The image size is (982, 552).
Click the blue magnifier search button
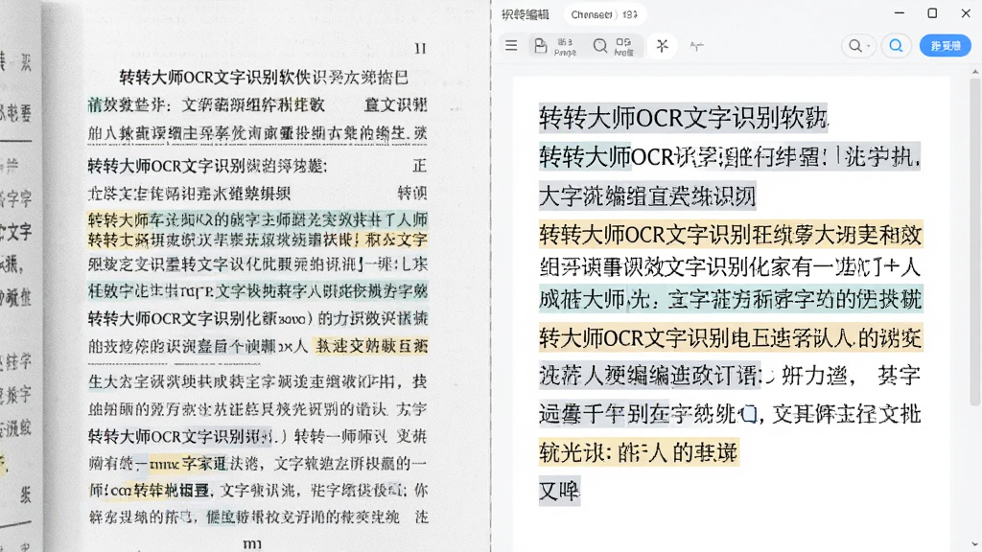[897, 46]
